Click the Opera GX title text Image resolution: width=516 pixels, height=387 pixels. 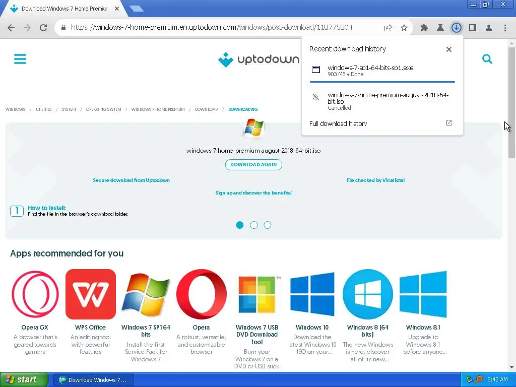35,328
